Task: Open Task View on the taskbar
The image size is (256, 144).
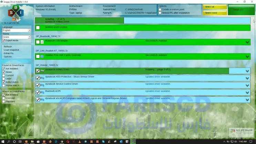Action: tap(20, 142)
